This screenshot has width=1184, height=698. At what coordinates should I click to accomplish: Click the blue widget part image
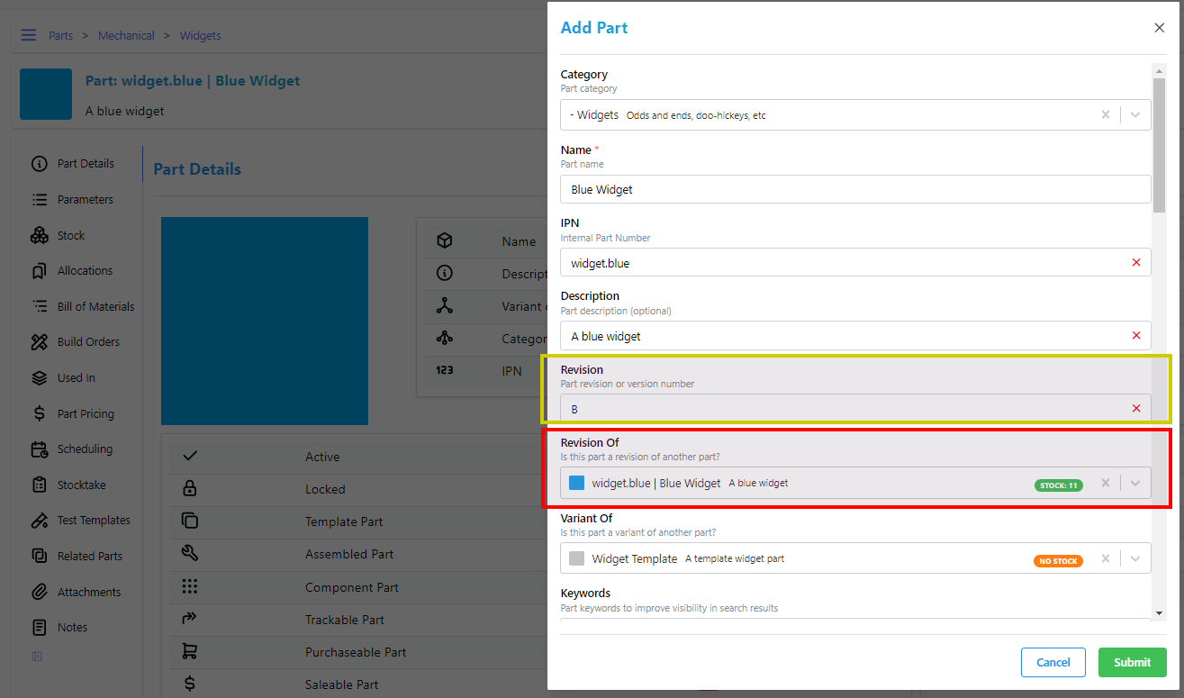pyautogui.click(x=264, y=321)
